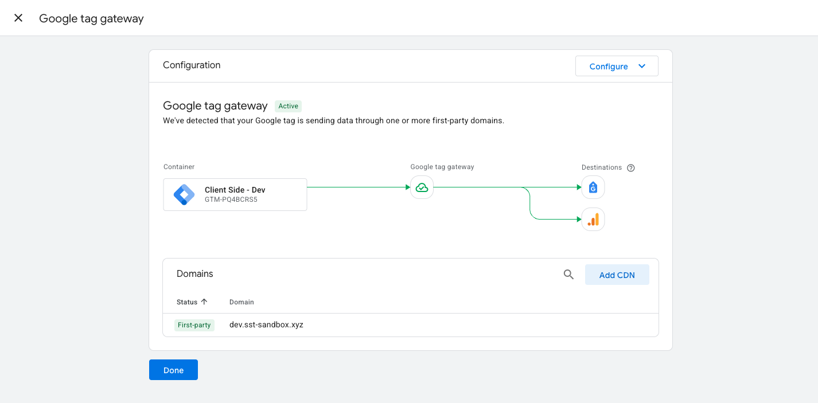Select the First-party status badge
The height and width of the screenshot is (403, 818).
tap(194, 325)
